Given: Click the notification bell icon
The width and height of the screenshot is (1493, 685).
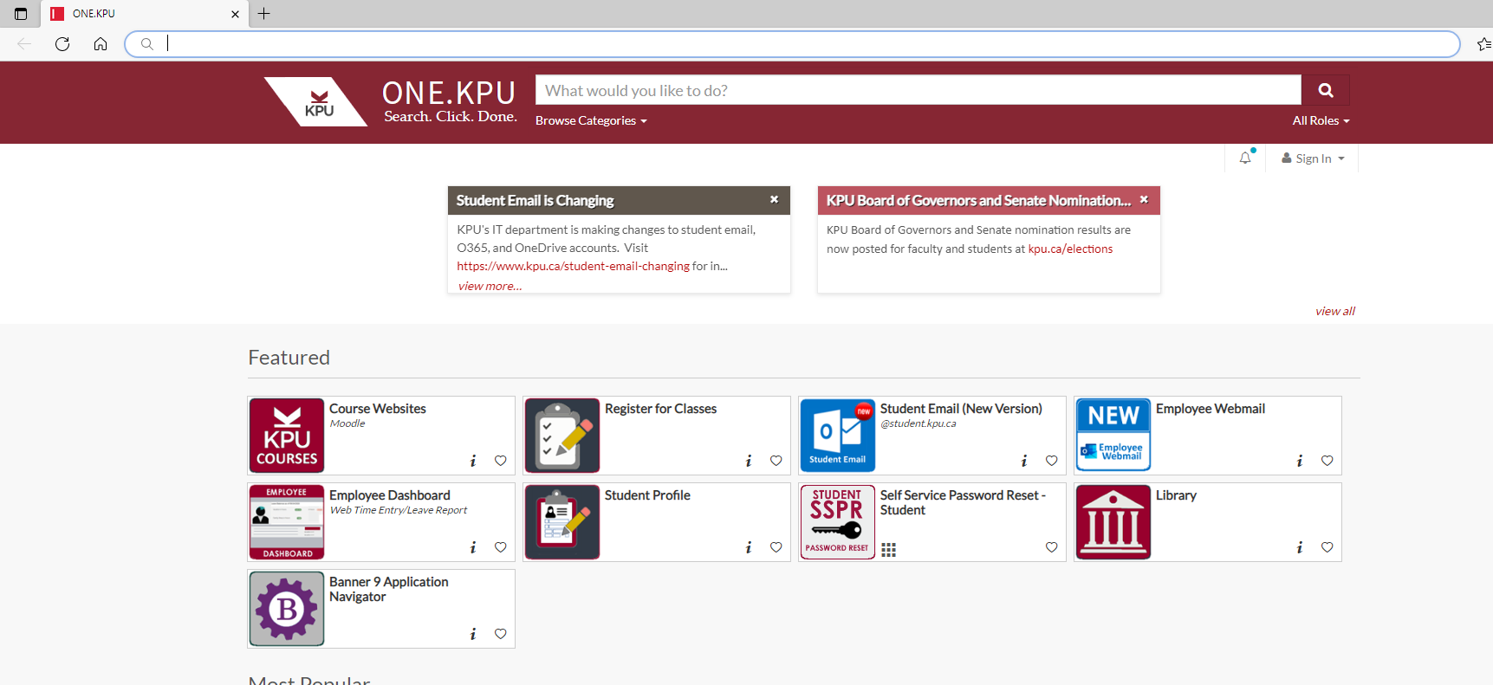Looking at the screenshot, I should (x=1245, y=158).
